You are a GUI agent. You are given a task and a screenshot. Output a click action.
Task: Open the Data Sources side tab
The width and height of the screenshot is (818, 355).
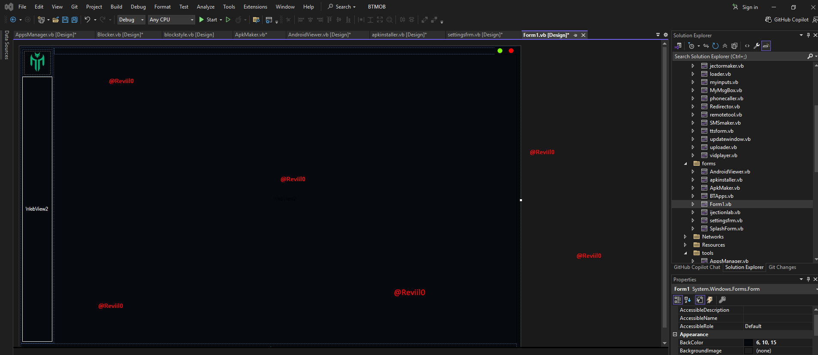tap(6, 45)
